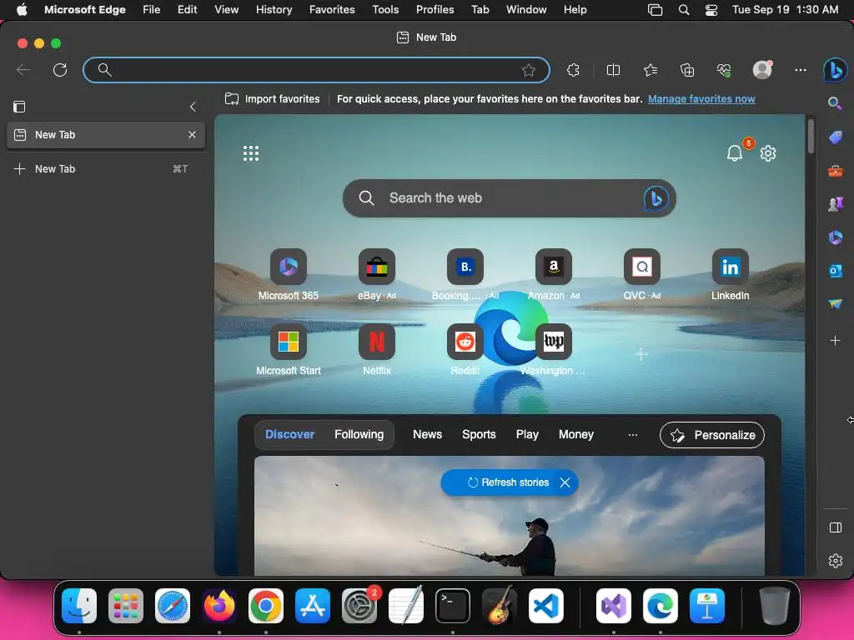Image resolution: width=854 pixels, height=640 pixels.
Task: Open Microsoft 365 in the sidebar
Action: pyautogui.click(x=836, y=237)
